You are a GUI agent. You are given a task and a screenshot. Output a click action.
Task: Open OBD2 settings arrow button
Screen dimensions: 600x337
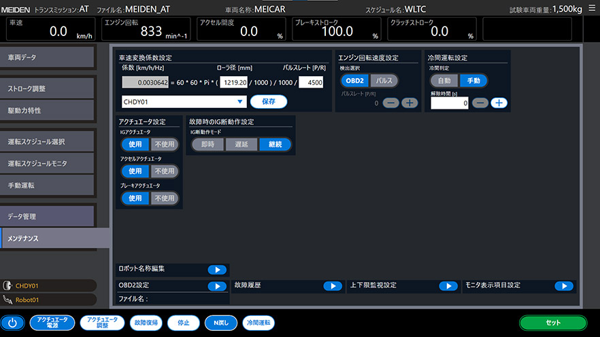click(217, 286)
